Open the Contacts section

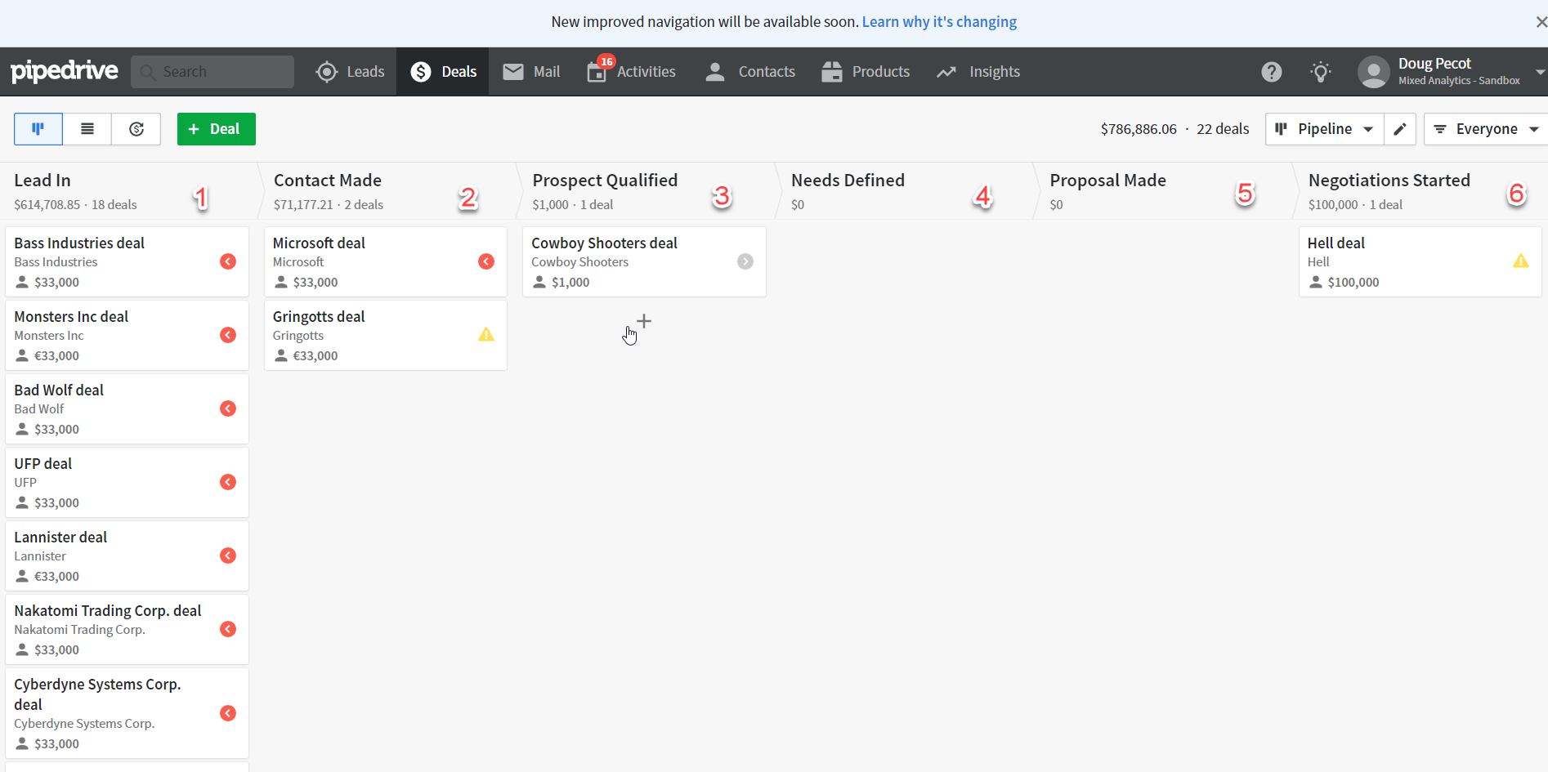[x=749, y=71]
